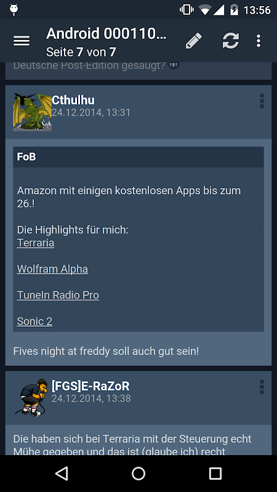
Task: Open the Sonic 2 link
Action: (x=34, y=321)
